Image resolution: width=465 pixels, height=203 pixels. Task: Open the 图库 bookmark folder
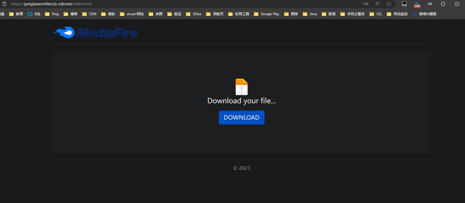[291, 14]
